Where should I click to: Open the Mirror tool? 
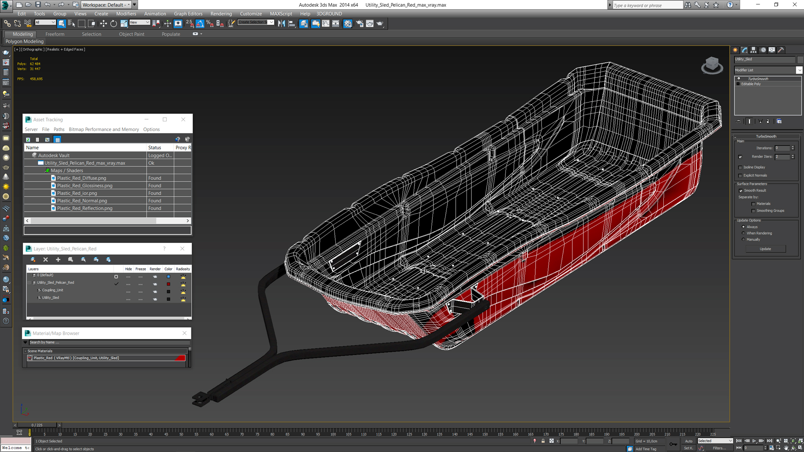(281, 23)
